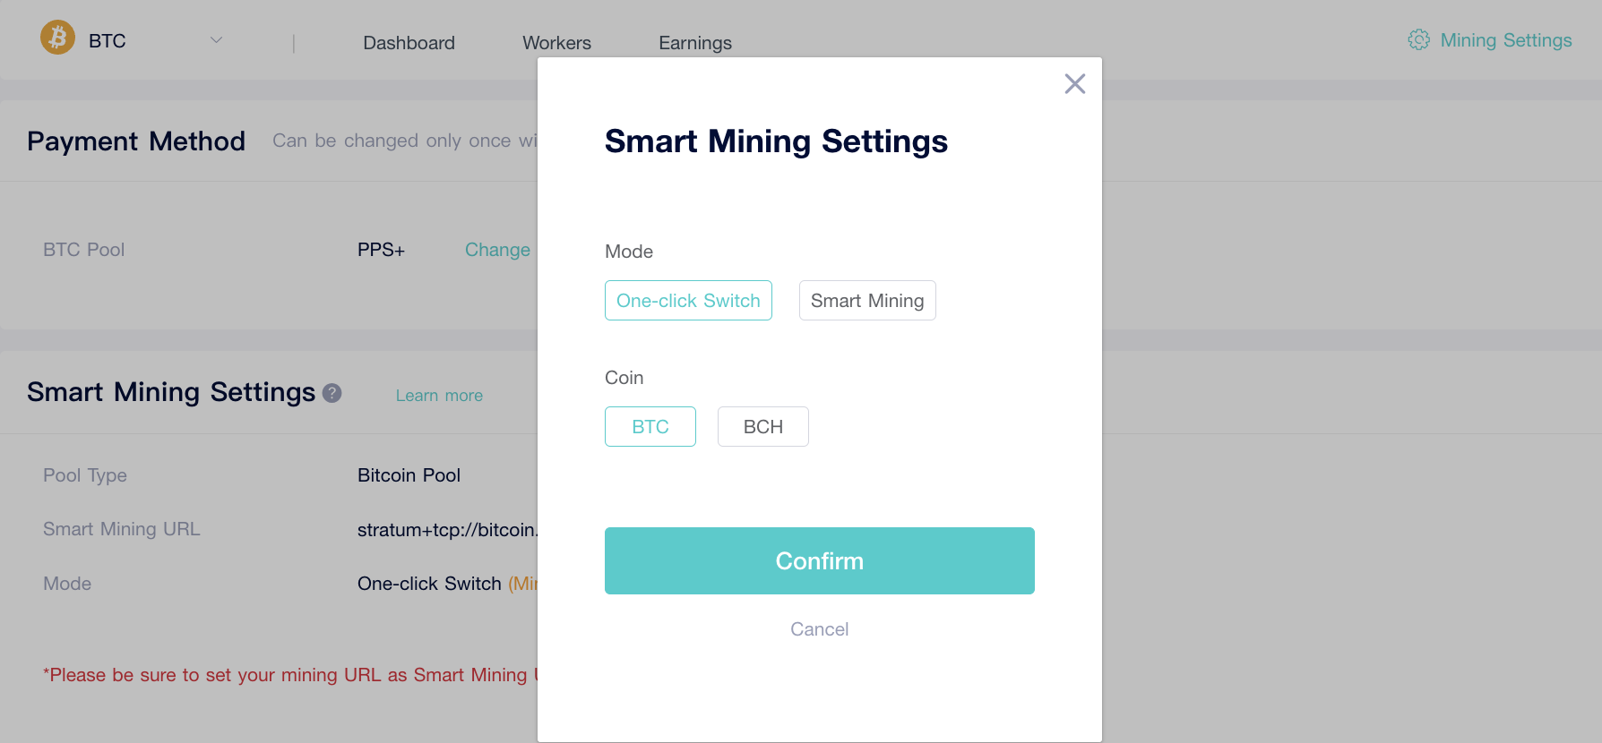Choose BTC as the coin
The height and width of the screenshot is (743, 1602).
[650, 427]
